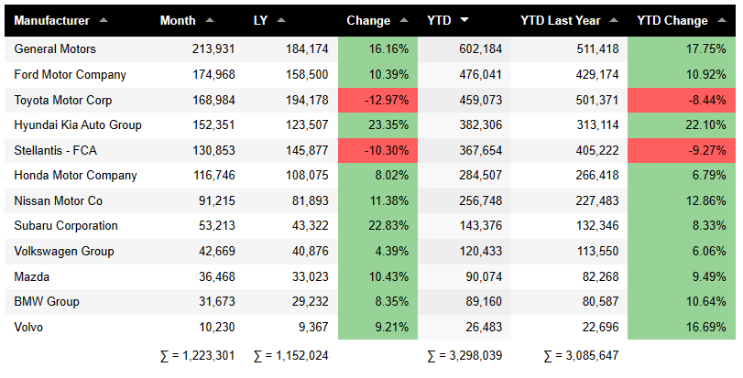This screenshot has width=743, height=378.
Task: Select the Toyota Motor Corp name cell
Action: click(58, 100)
